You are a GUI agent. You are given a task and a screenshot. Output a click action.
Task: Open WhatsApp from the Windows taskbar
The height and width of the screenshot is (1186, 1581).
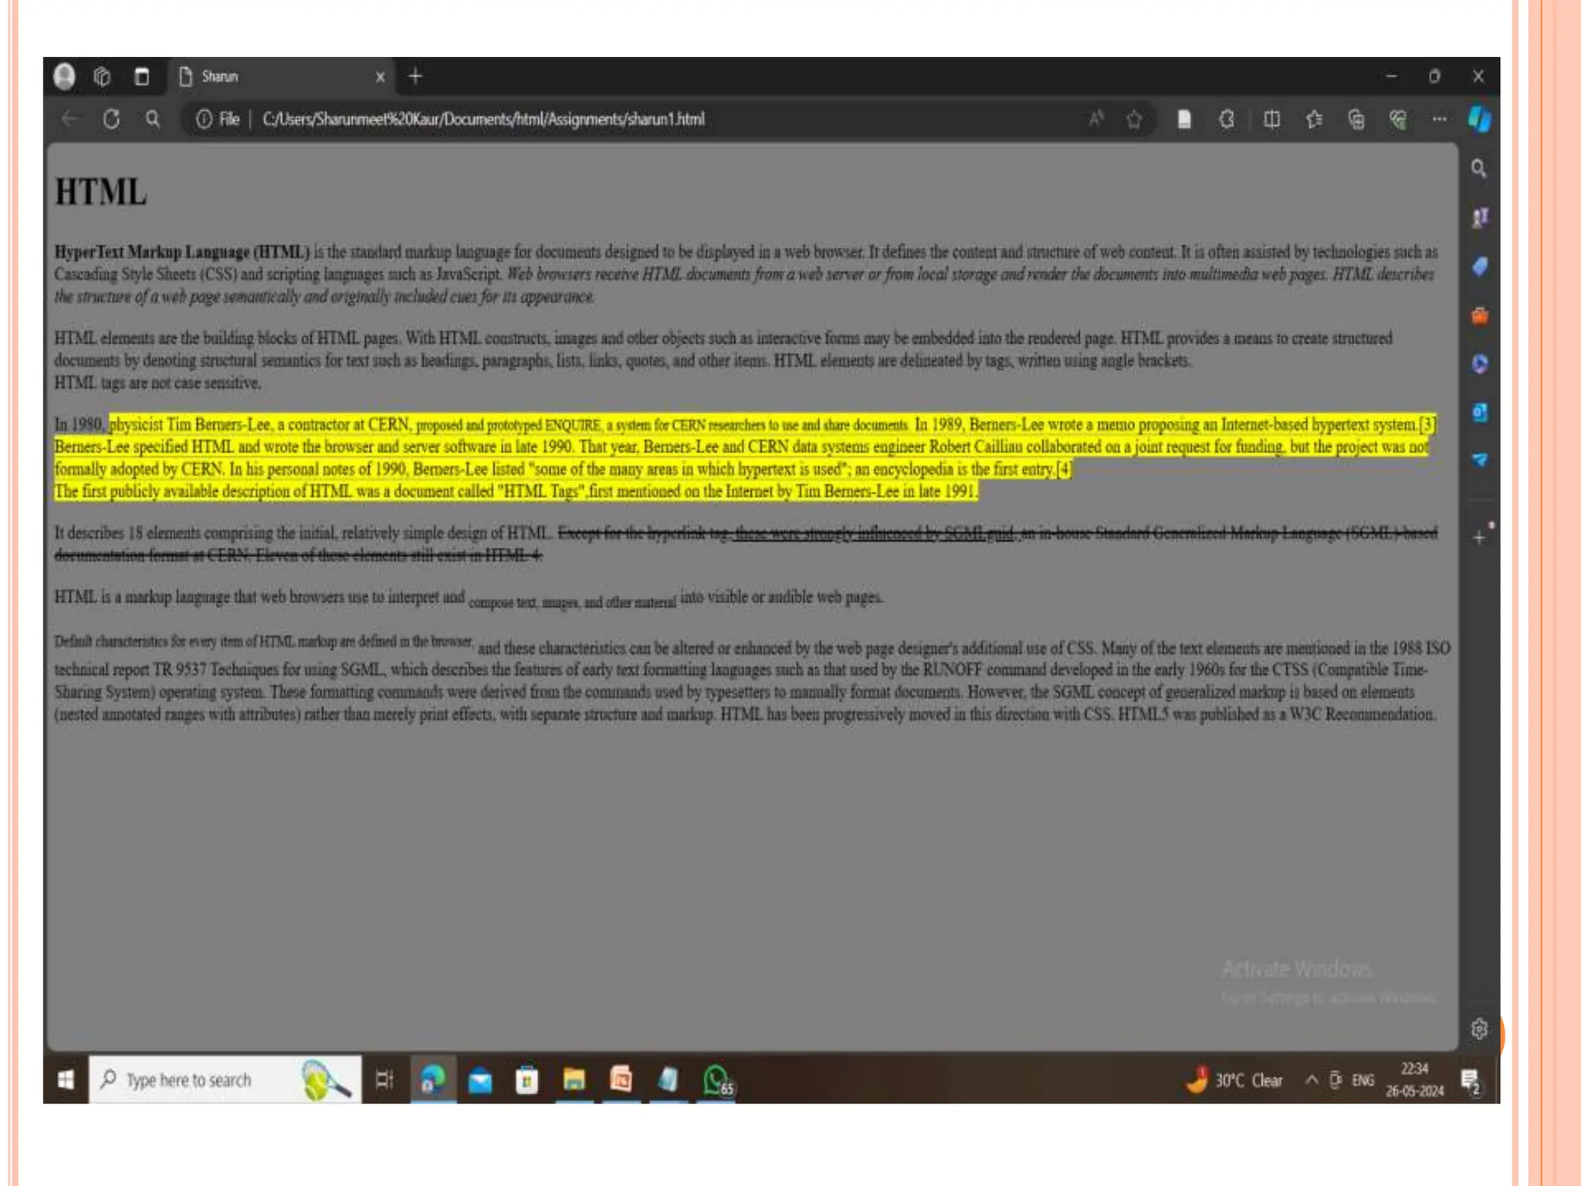(x=716, y=1079)
